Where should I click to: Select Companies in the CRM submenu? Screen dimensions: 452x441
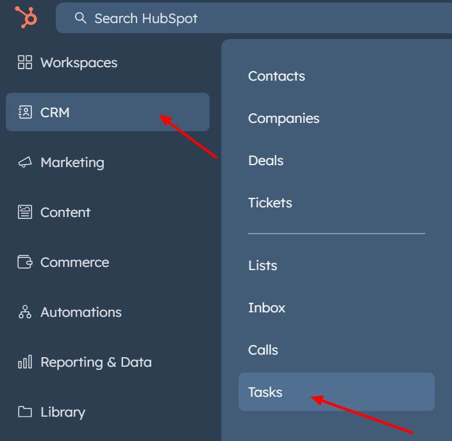(283, 118)
